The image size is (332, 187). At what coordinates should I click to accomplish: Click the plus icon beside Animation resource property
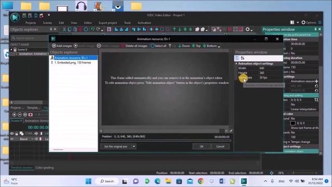click(316, 81)
